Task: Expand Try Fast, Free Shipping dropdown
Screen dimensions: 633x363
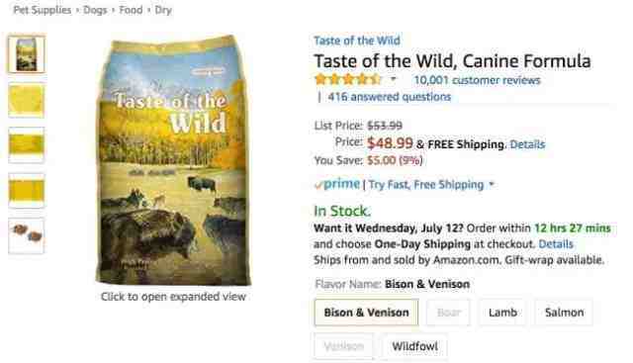Action: [x=431, y=185]
